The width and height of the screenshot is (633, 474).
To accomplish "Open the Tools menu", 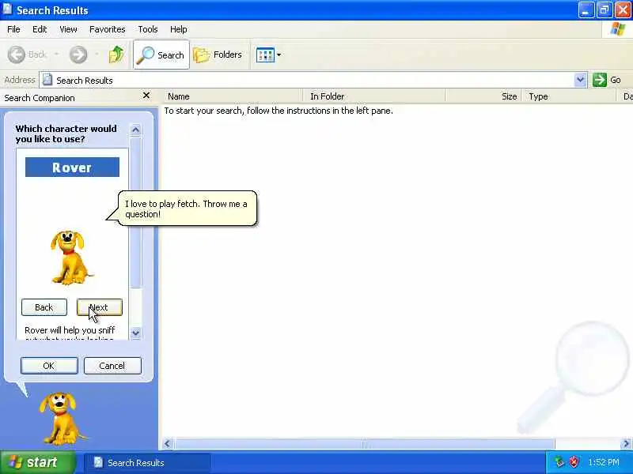I will [148, 29].
